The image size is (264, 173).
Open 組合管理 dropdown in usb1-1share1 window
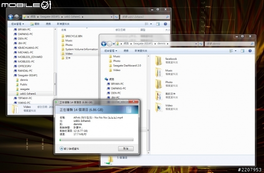[17, 24]
